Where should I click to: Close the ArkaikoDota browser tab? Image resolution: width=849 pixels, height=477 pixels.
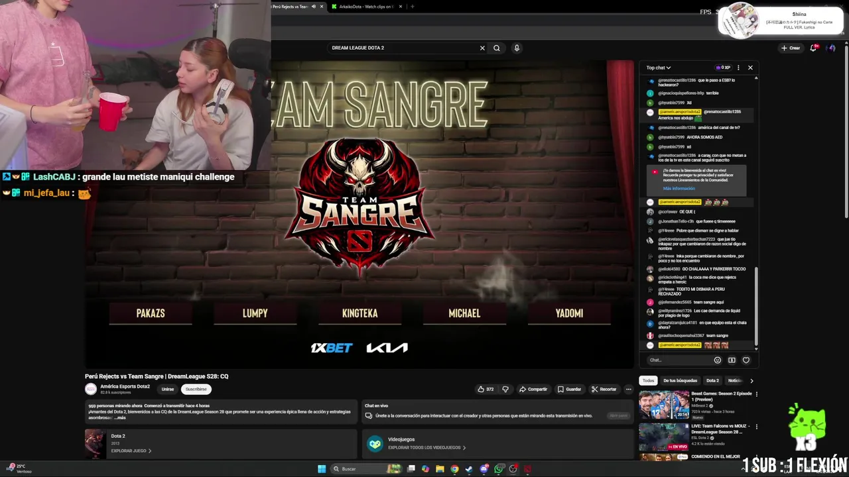pos(401,7)
